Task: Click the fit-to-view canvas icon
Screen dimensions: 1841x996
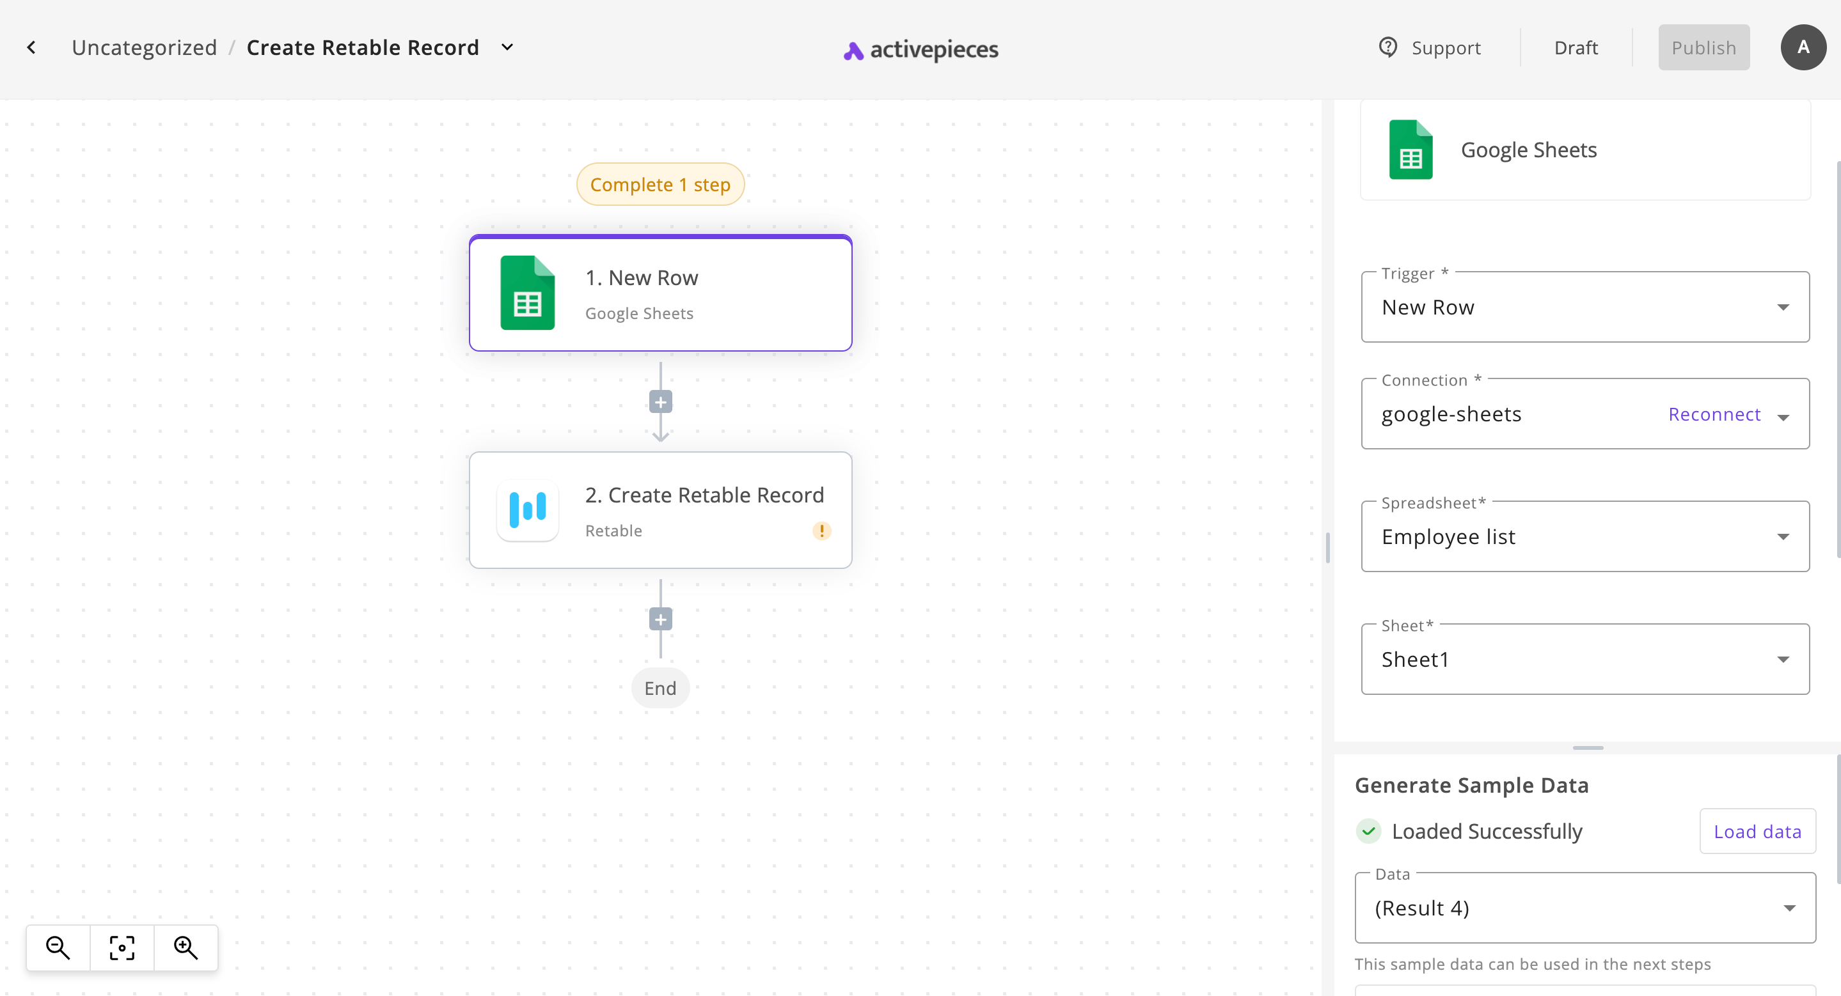Action: tap(122, 947)
